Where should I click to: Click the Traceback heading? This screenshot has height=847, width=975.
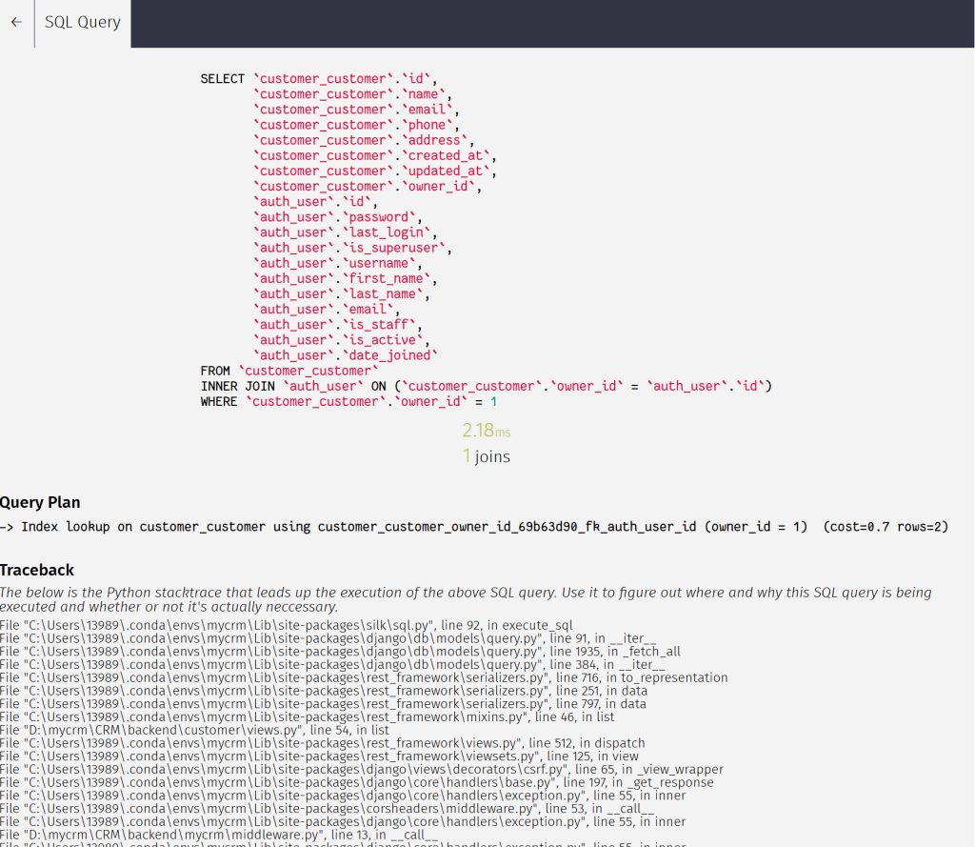point(37,570)
